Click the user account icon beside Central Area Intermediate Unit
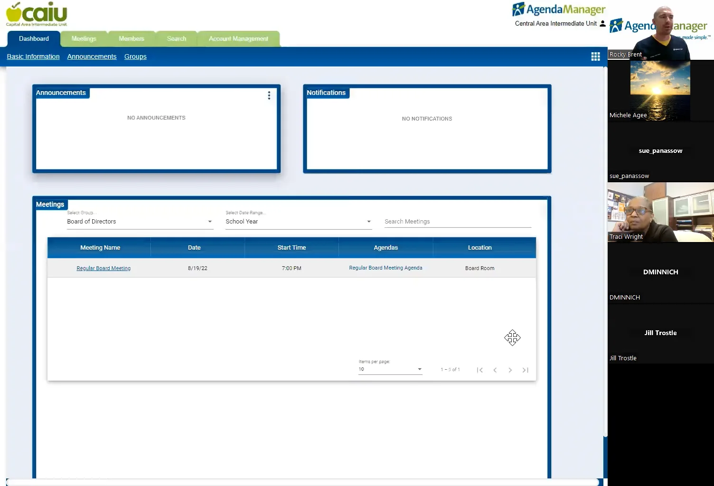 click(602, 23)
